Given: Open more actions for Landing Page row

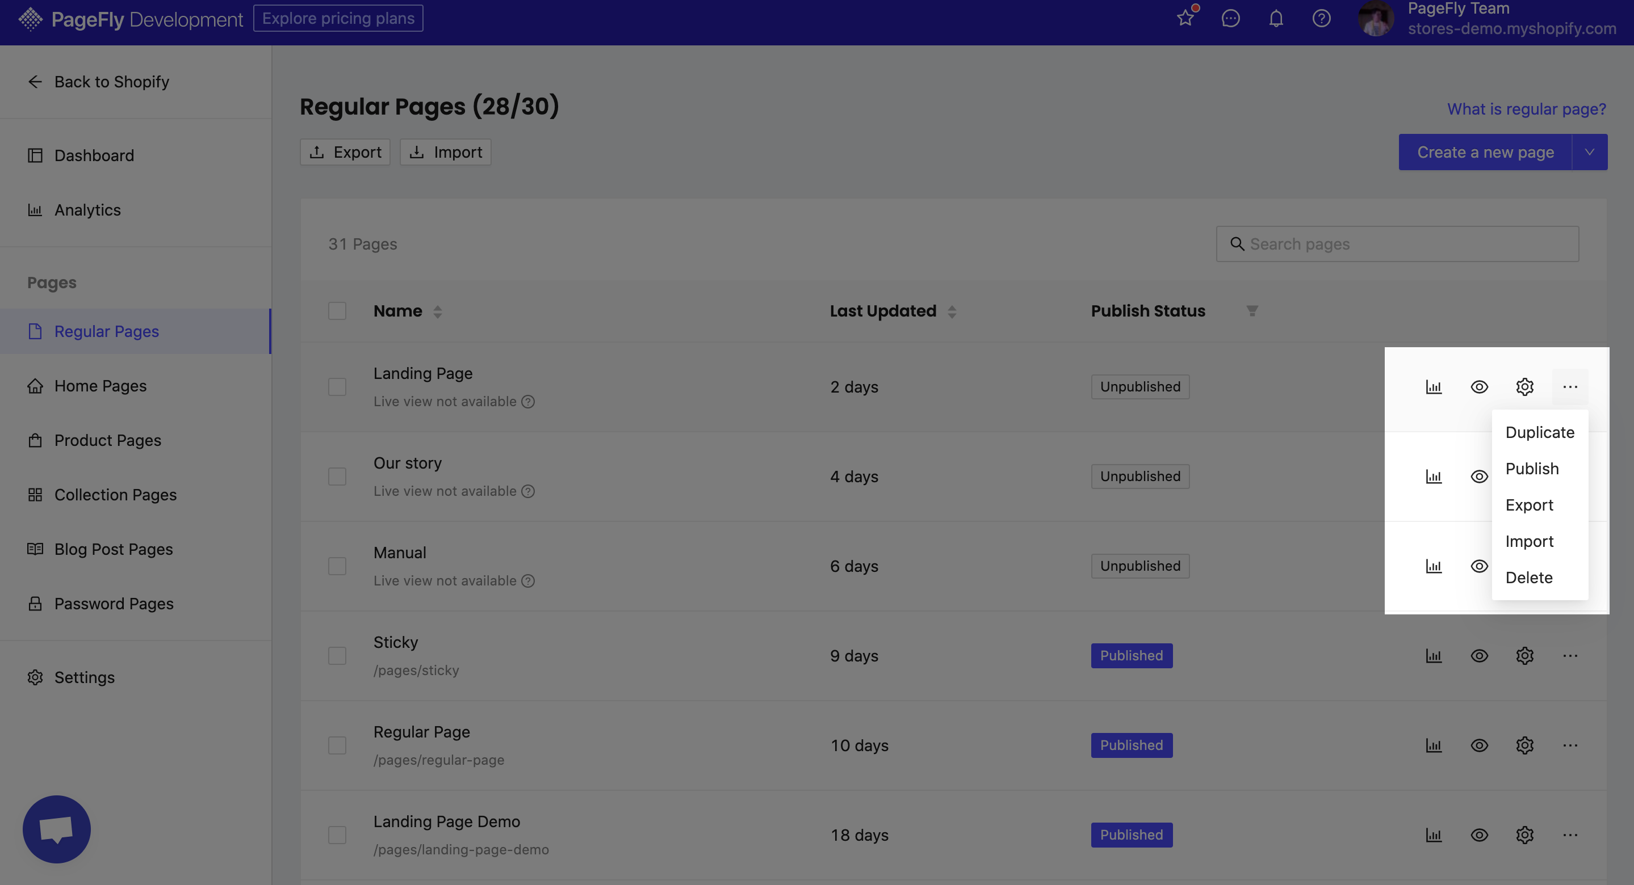Looking at the screenshot, I should click(1570, 387).
